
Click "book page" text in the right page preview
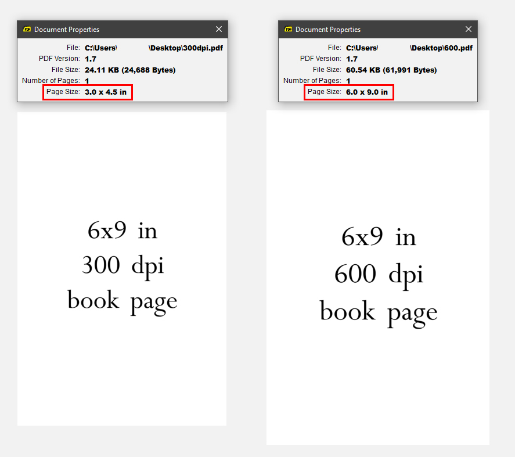379,312
